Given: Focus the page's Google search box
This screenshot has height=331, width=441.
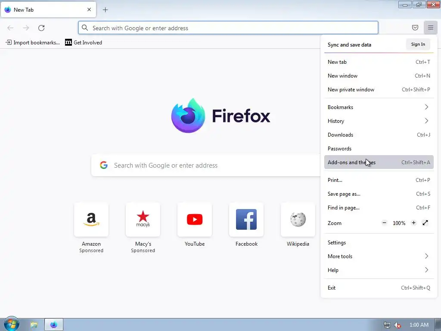Looking at the screenshot, I should [x=206, y=165].
